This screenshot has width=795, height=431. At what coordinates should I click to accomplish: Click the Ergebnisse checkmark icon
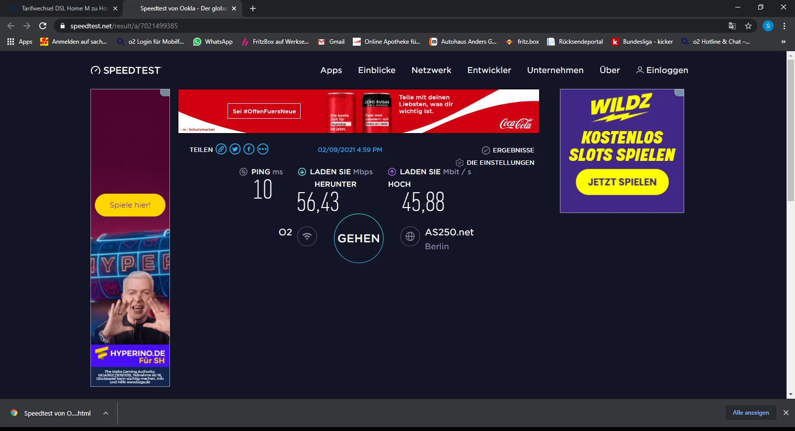(x=486, y=150)
